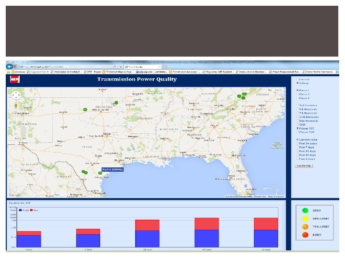Viewport: 345px width, 259px height.
Task: Click the red LIMIT legend circle
Action: click(x=305, y=235)
